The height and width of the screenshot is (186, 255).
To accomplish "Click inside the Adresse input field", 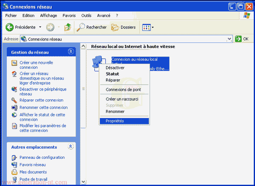I will point(127,39).
